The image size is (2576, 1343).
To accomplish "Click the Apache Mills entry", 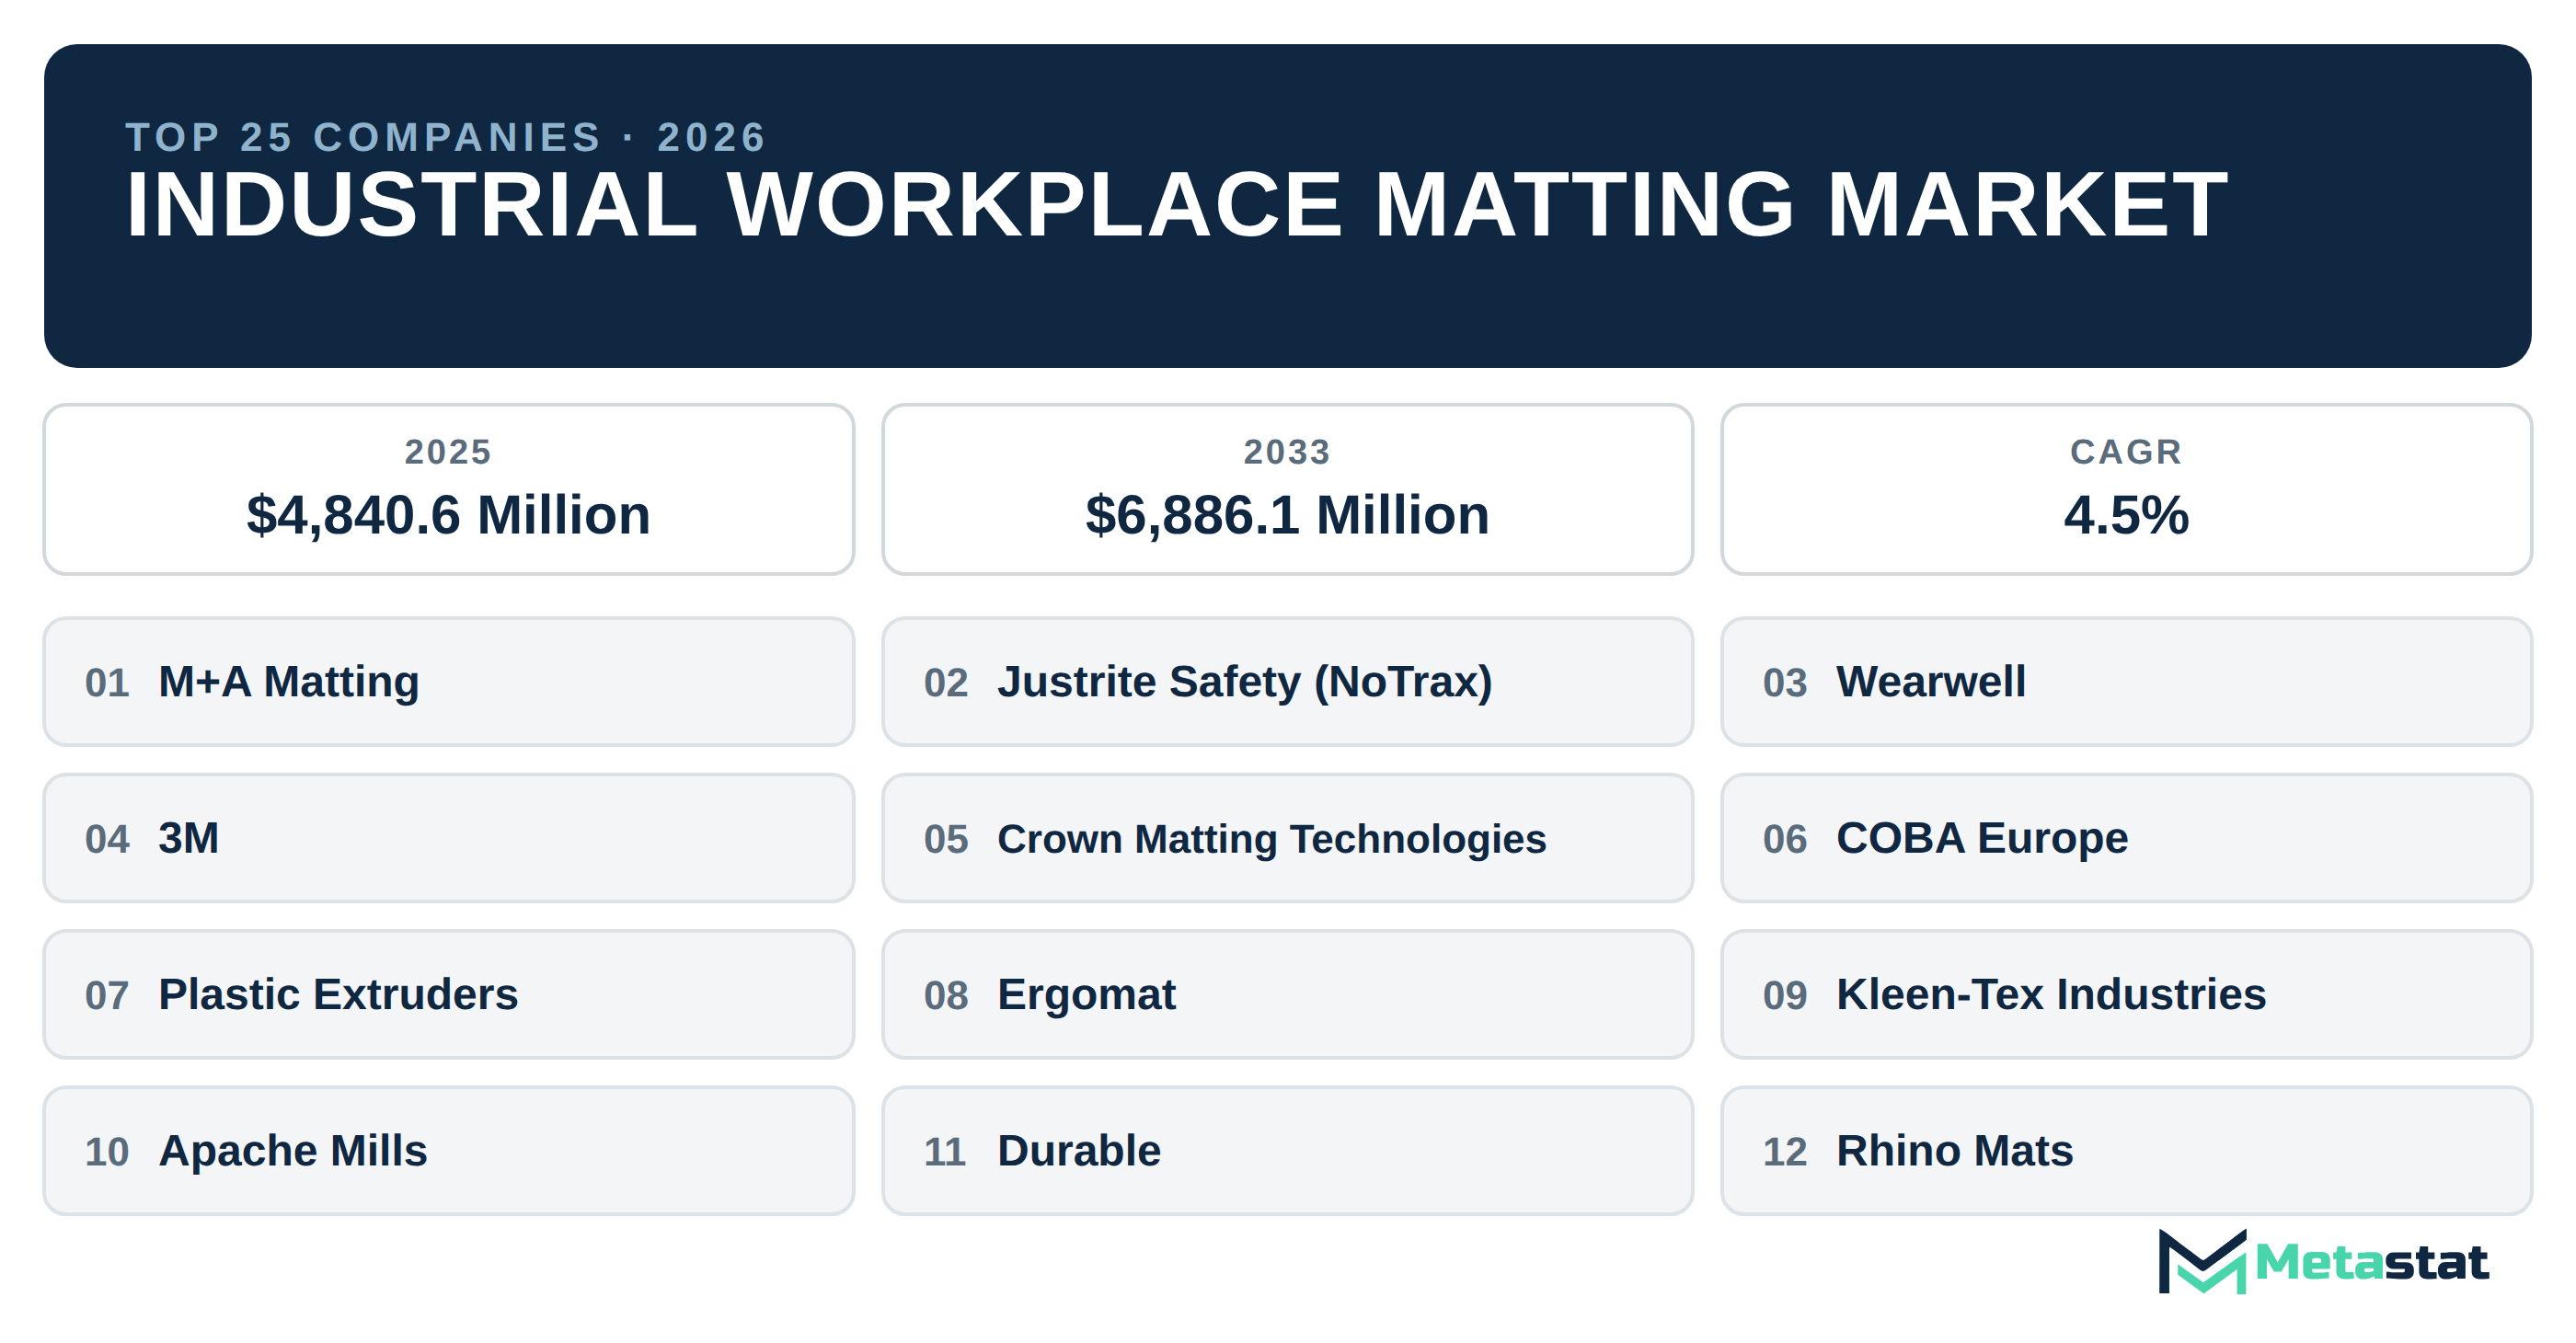I will 449,1151.
